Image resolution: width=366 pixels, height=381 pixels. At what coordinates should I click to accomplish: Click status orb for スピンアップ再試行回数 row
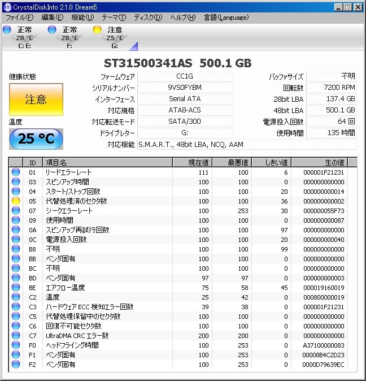tap(16, 230)
